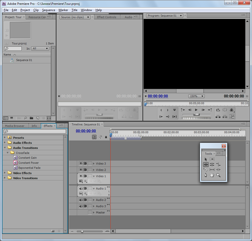The width and height of the screenshot is (252, 241).
Task: Click the Extract button in Program monitor
Action: [225, 117]
